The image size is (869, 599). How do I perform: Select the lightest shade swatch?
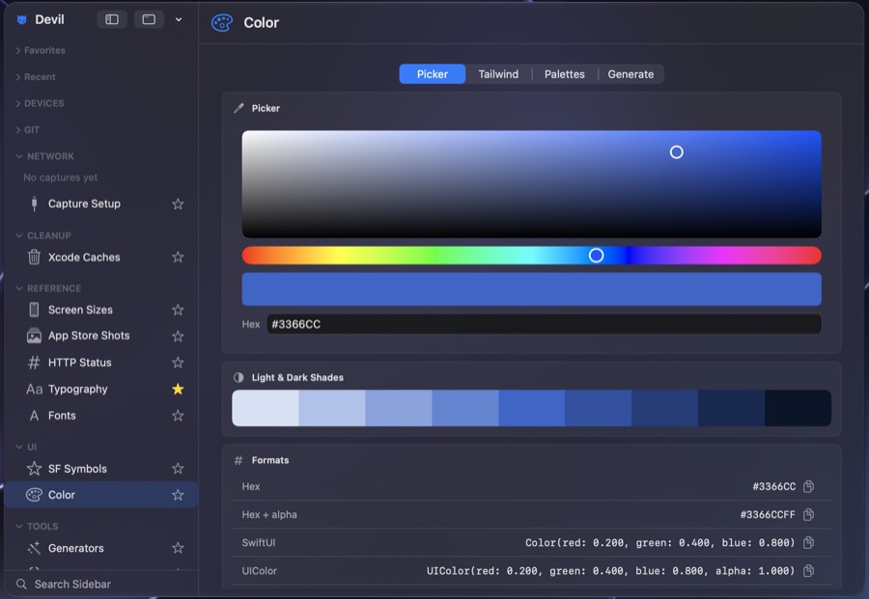coord(265,408)
